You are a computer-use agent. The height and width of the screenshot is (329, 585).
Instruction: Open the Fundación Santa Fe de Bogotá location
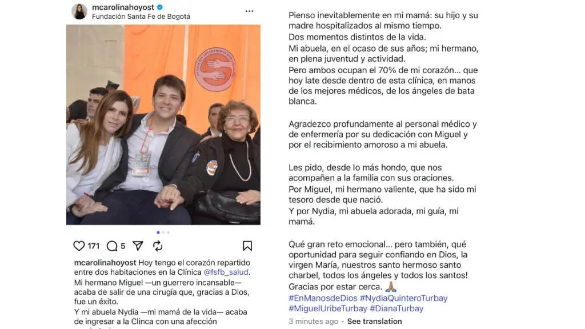pyautogui.click(x=141, y=17)
